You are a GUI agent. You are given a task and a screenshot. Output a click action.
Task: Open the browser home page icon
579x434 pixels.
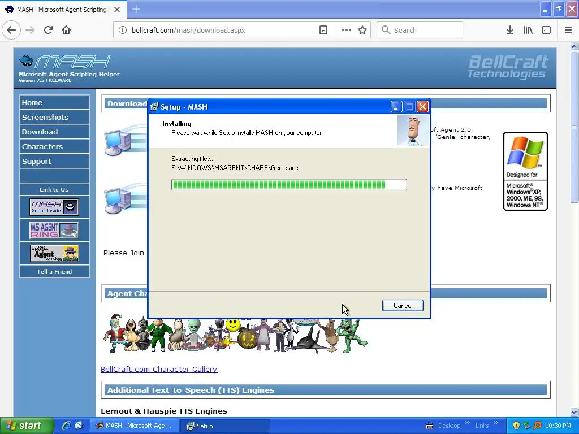click(66, 30)
